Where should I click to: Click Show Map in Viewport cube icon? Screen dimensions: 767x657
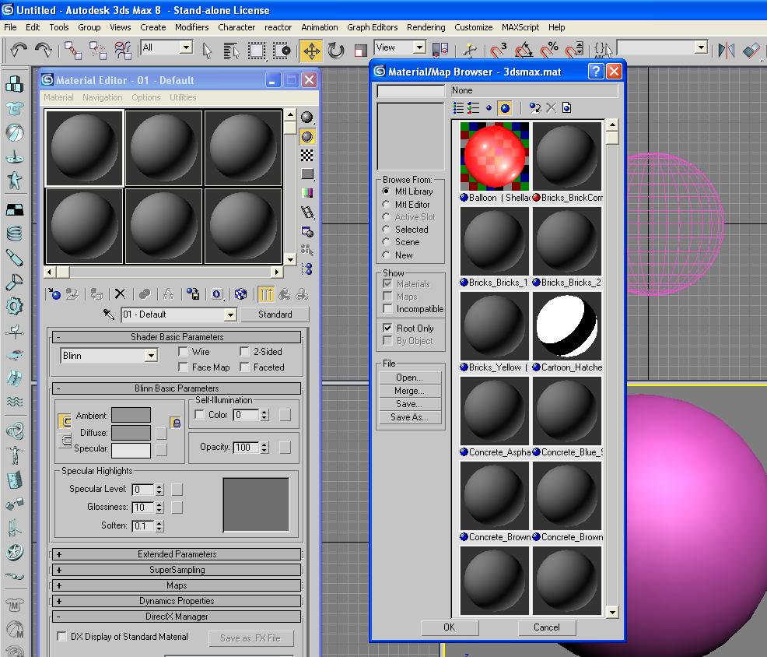point(240,293)
